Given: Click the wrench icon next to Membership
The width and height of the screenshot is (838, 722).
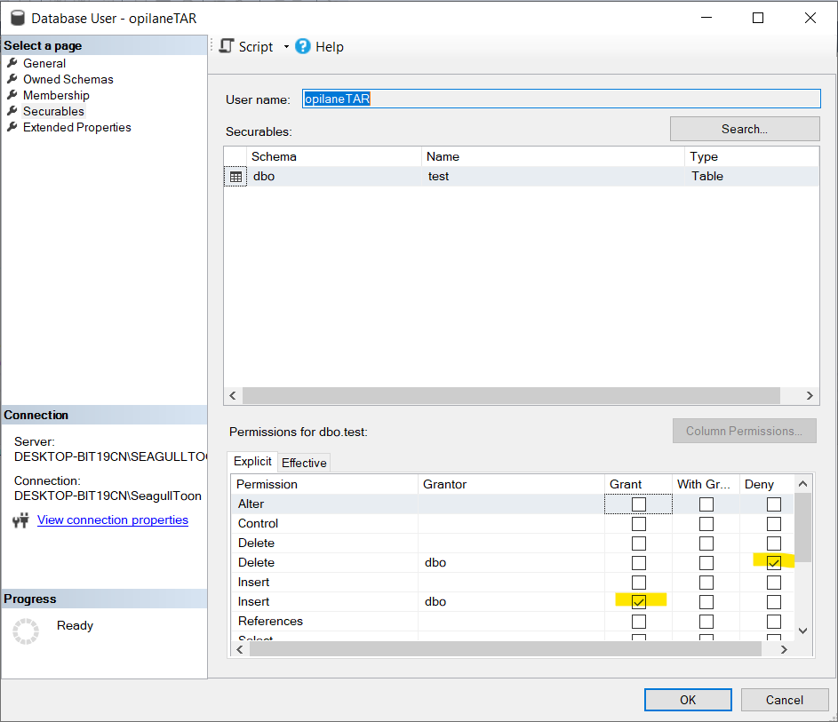Looking at the screenshot, I should coord(12,95).
